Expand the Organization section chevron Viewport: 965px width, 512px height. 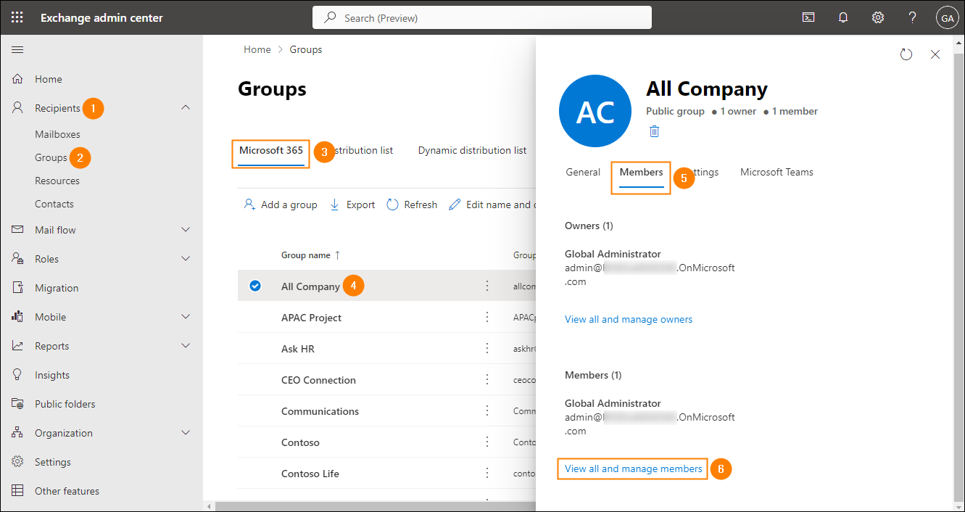[186, 432]
